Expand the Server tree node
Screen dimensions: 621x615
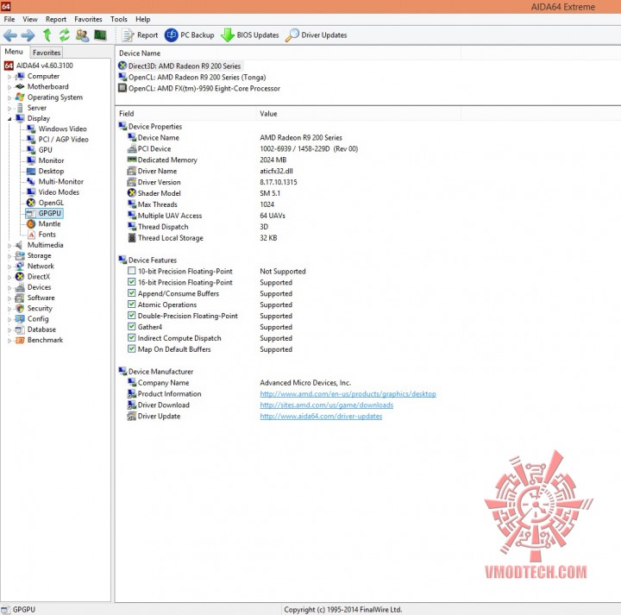coord(9,108)
